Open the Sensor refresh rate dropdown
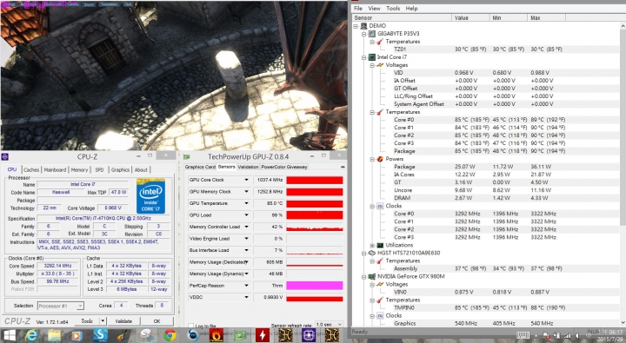Screen dimensions: 626x343 [329, 325]
